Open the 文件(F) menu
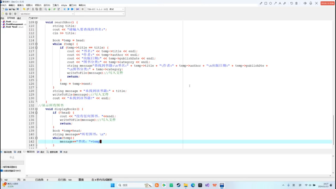This screenshot has height=189, width=336. [x=3, y=5]
